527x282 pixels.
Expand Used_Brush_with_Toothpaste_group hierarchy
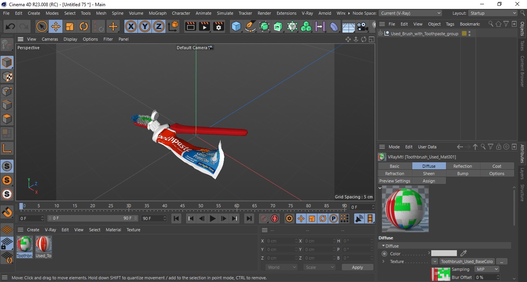pos(381,34)
